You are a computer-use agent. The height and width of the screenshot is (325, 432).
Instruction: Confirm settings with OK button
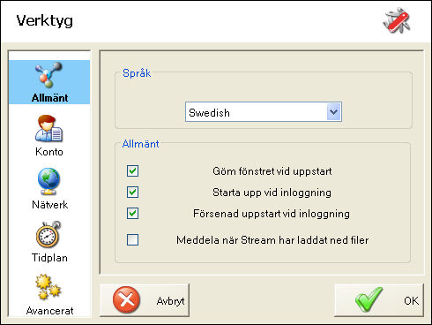pyautogui.click(x=379, y=300)
